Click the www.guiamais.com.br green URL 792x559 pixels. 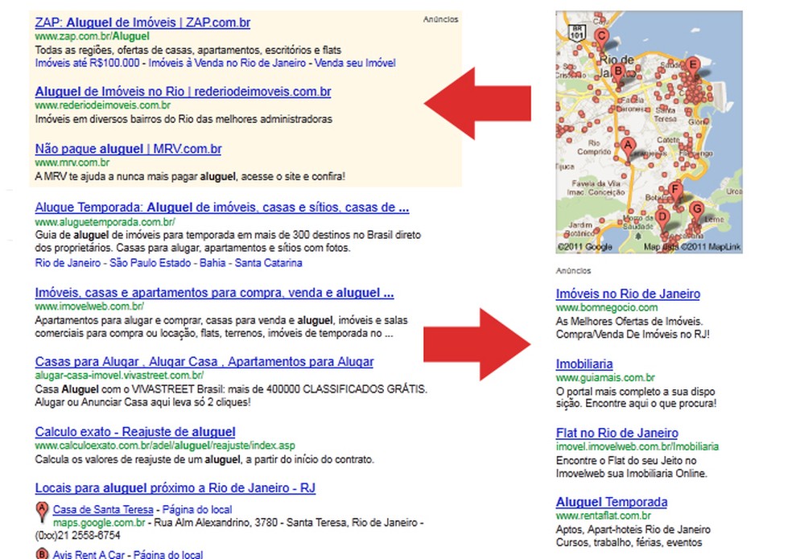(605, 378)
